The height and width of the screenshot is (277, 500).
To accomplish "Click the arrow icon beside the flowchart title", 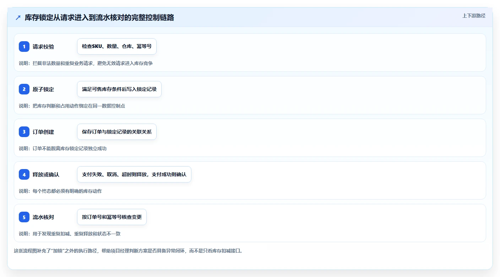I will 18,17.
